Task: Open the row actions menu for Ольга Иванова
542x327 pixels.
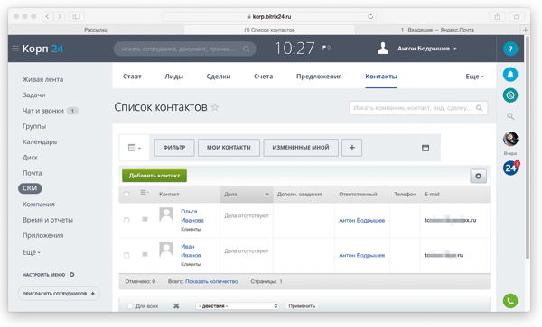Action: coord(145,219)
